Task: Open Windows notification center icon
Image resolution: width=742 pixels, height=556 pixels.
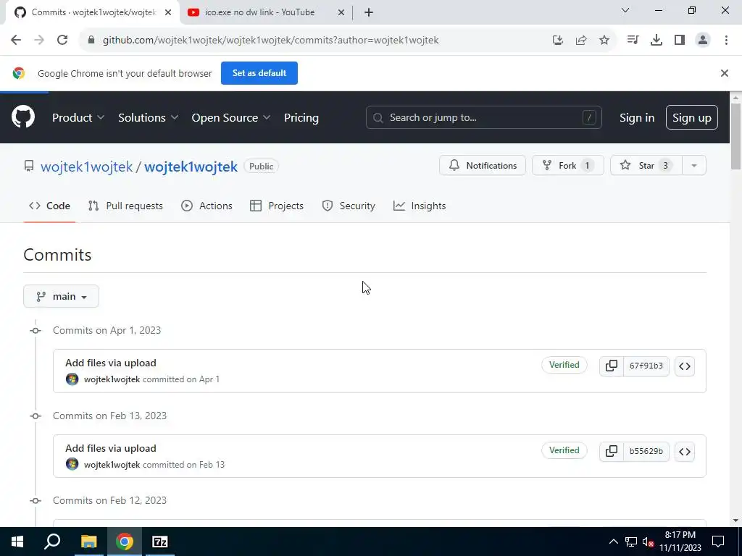Action: tap(718, 542)
